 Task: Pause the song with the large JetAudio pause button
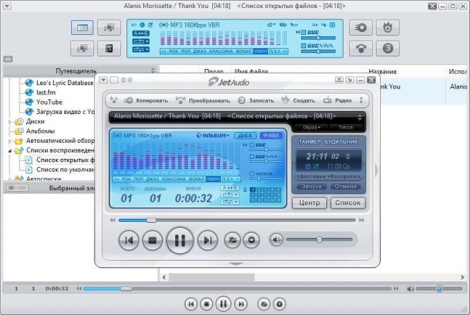click(180, 240)
